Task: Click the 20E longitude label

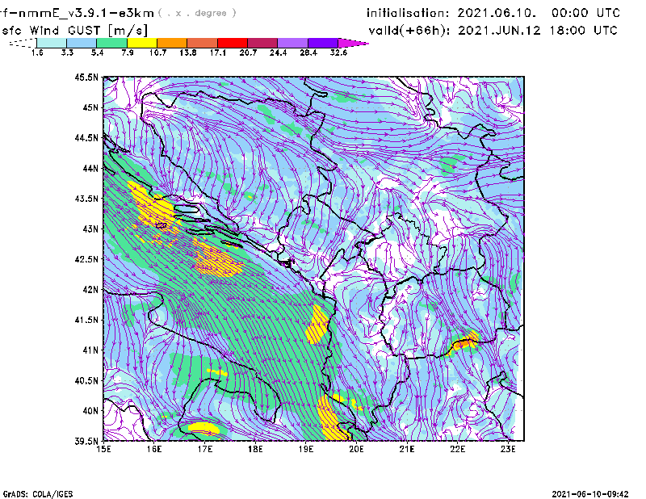Action: pyautogui.click(x=356, y=449)
